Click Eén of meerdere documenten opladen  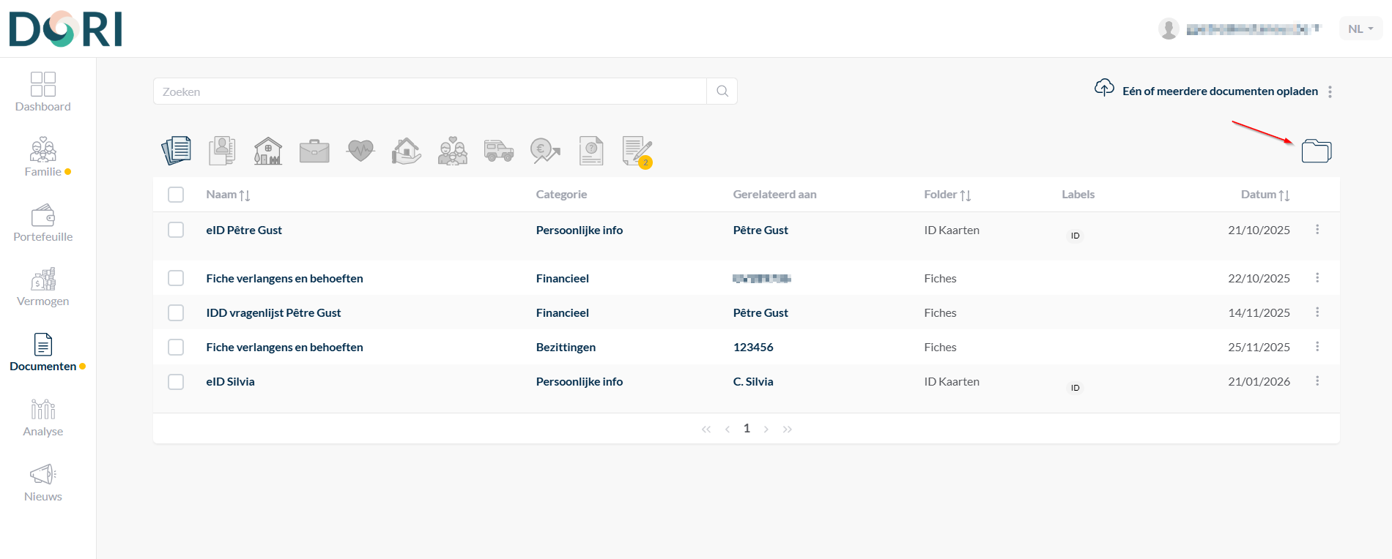(1220, 91)
